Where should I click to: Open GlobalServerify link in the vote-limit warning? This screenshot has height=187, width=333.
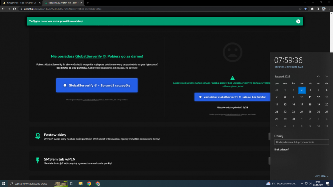(x=242, y=83)
